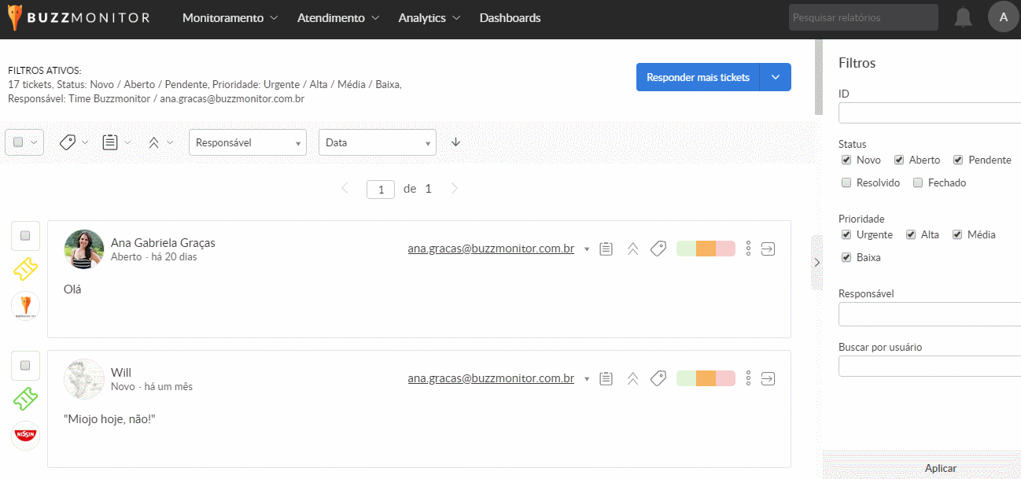Screen dimensions: 1021x479
Task: Click the exit arrow icon on Ana Gabriela's ticket
Action: coord(769,249)
